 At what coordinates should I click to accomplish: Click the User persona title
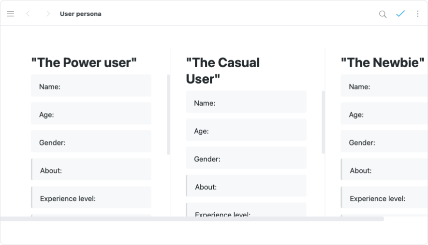(x=80, y=14)
